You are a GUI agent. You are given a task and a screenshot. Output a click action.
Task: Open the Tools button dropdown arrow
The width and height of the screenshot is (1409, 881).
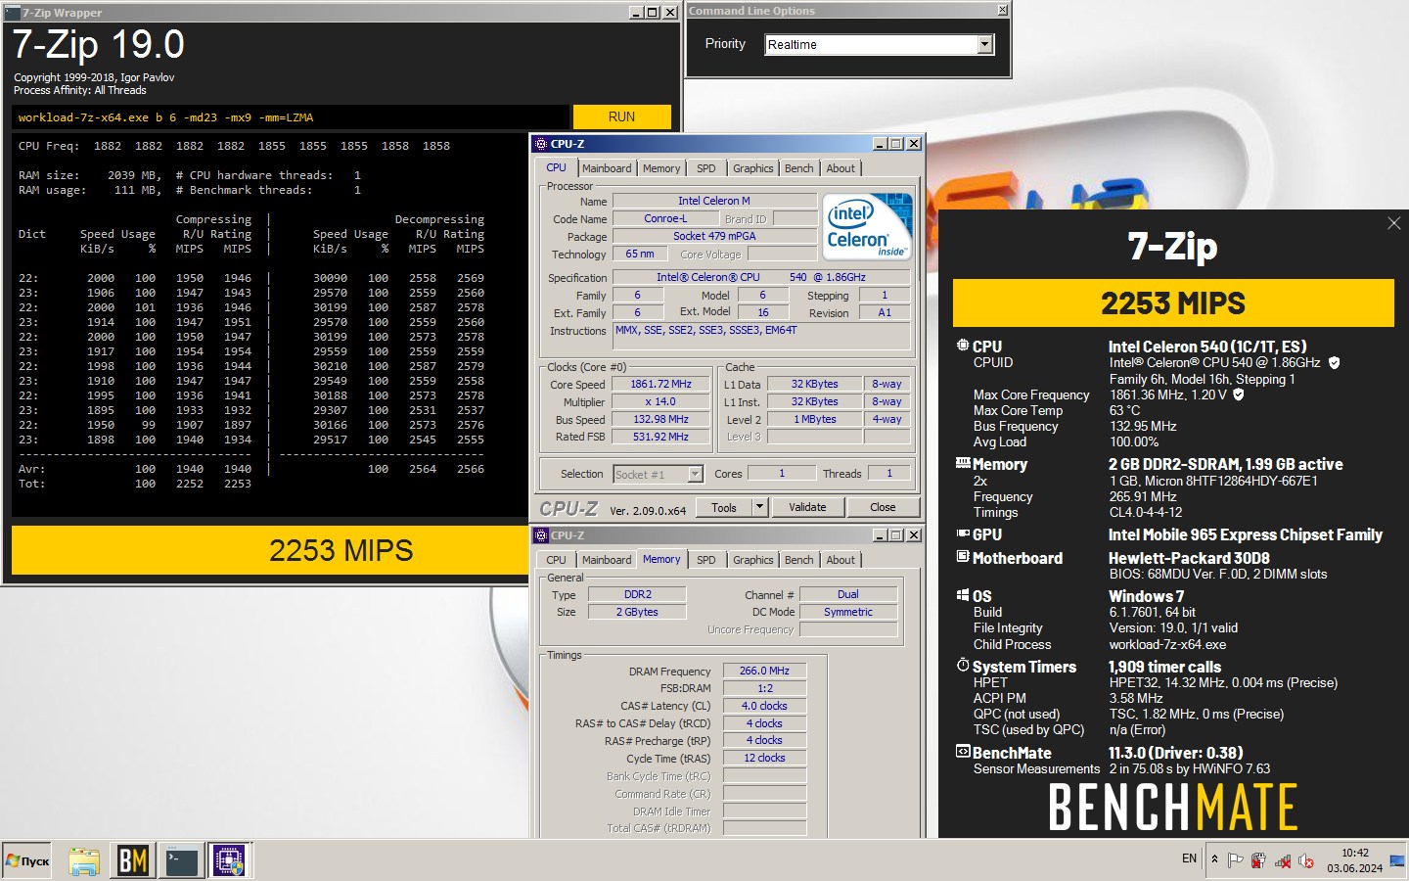coord(759,507)
